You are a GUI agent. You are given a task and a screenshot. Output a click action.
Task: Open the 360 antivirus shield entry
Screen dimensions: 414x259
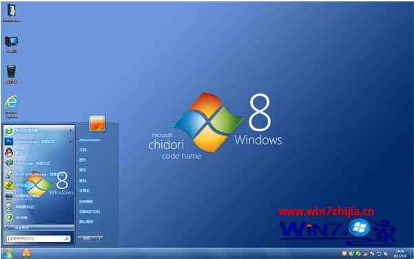click(39, 218)
